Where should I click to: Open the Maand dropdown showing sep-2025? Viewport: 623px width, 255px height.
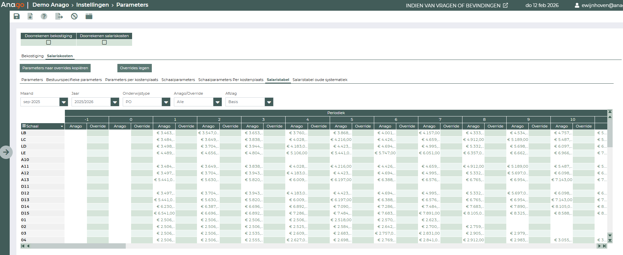point(64,102)
